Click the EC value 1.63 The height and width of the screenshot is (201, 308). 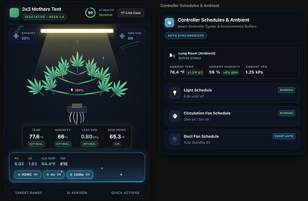(x=33, y=164)
